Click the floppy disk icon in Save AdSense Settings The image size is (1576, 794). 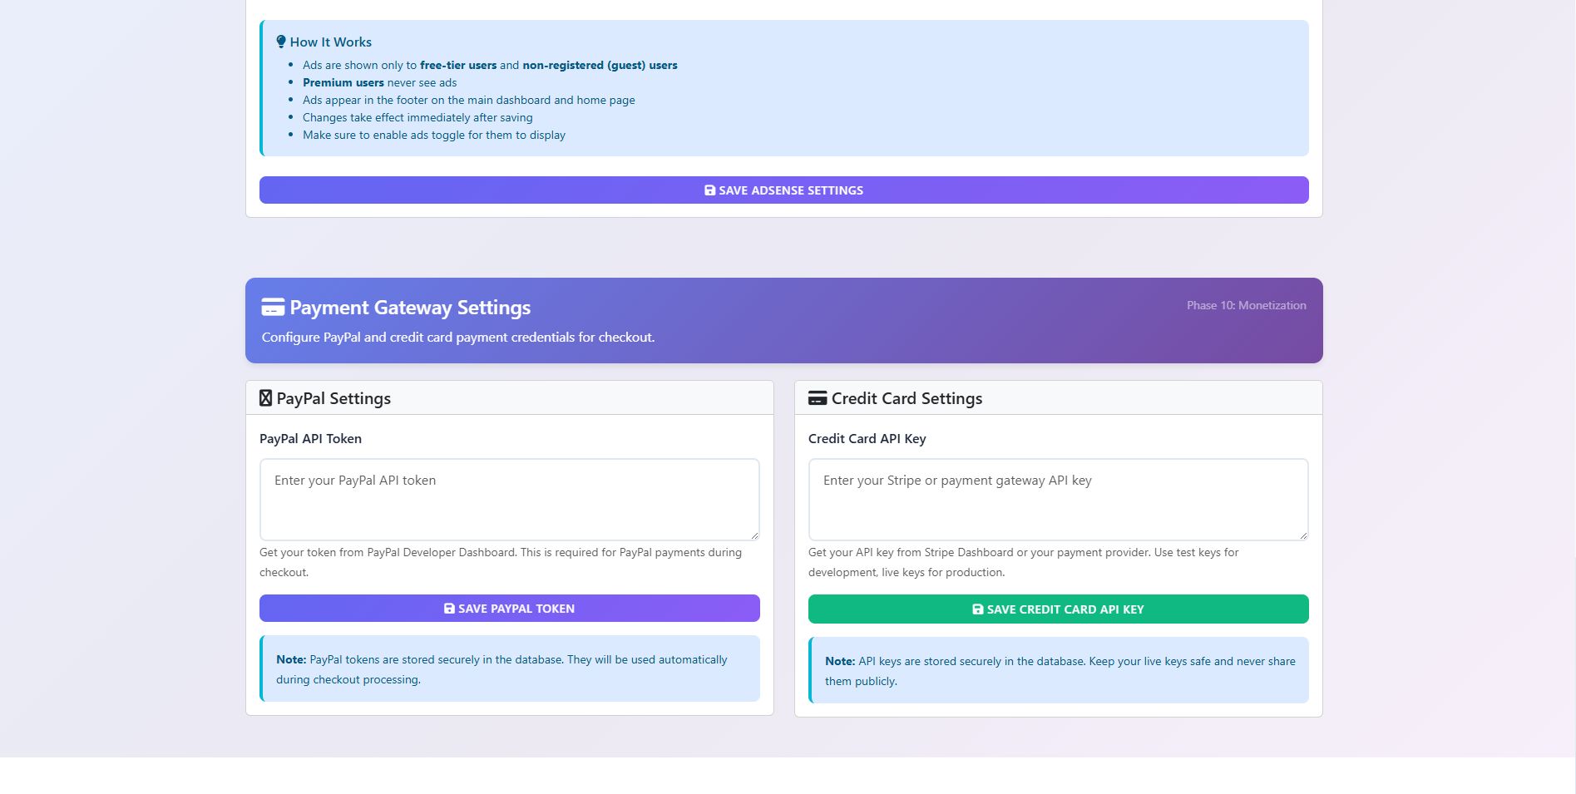coord(709,190)
